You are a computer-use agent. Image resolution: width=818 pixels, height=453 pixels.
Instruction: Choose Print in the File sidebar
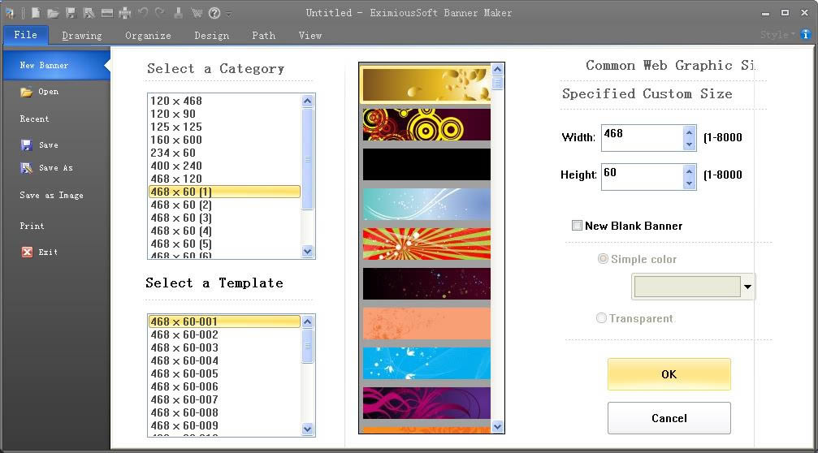click(x=32, y=226)
